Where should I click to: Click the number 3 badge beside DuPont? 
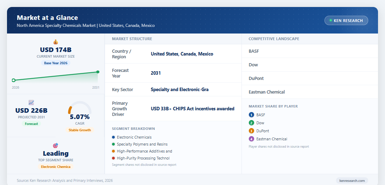(251, 131)
